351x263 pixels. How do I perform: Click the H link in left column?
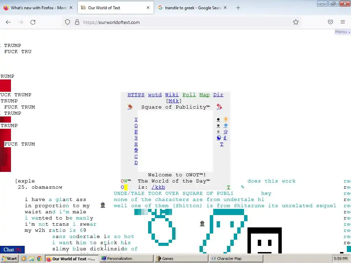click(x=136, y=144)
